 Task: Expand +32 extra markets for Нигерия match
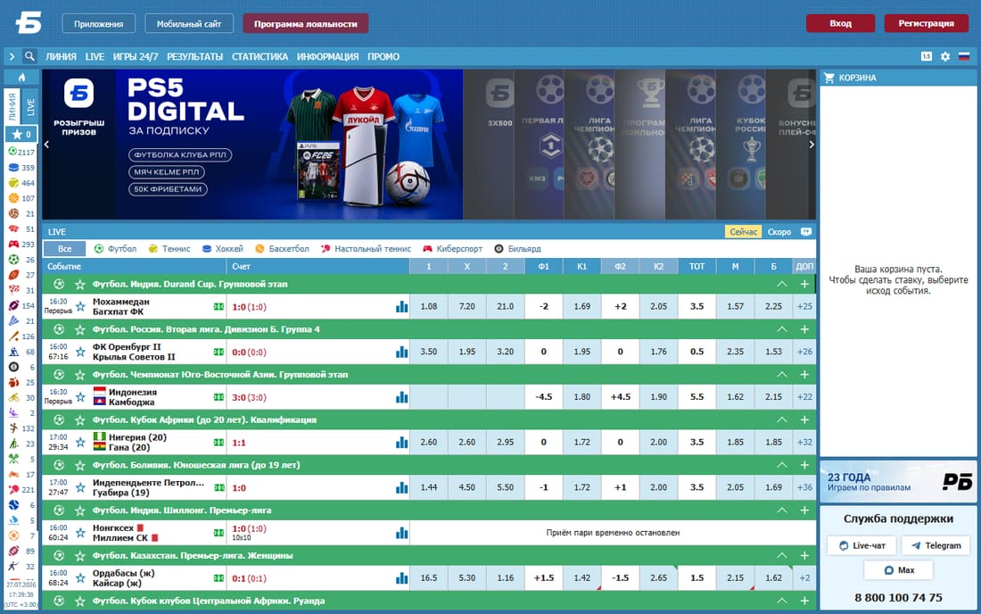pyautogui.click(x=804, y=443)
